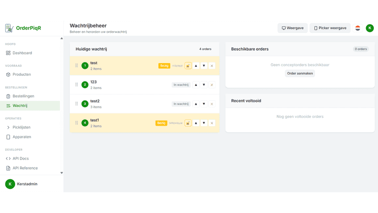Click the Kerstadmin username

27,184
